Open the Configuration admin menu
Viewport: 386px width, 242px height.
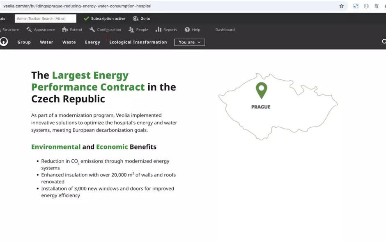point(105,29)
